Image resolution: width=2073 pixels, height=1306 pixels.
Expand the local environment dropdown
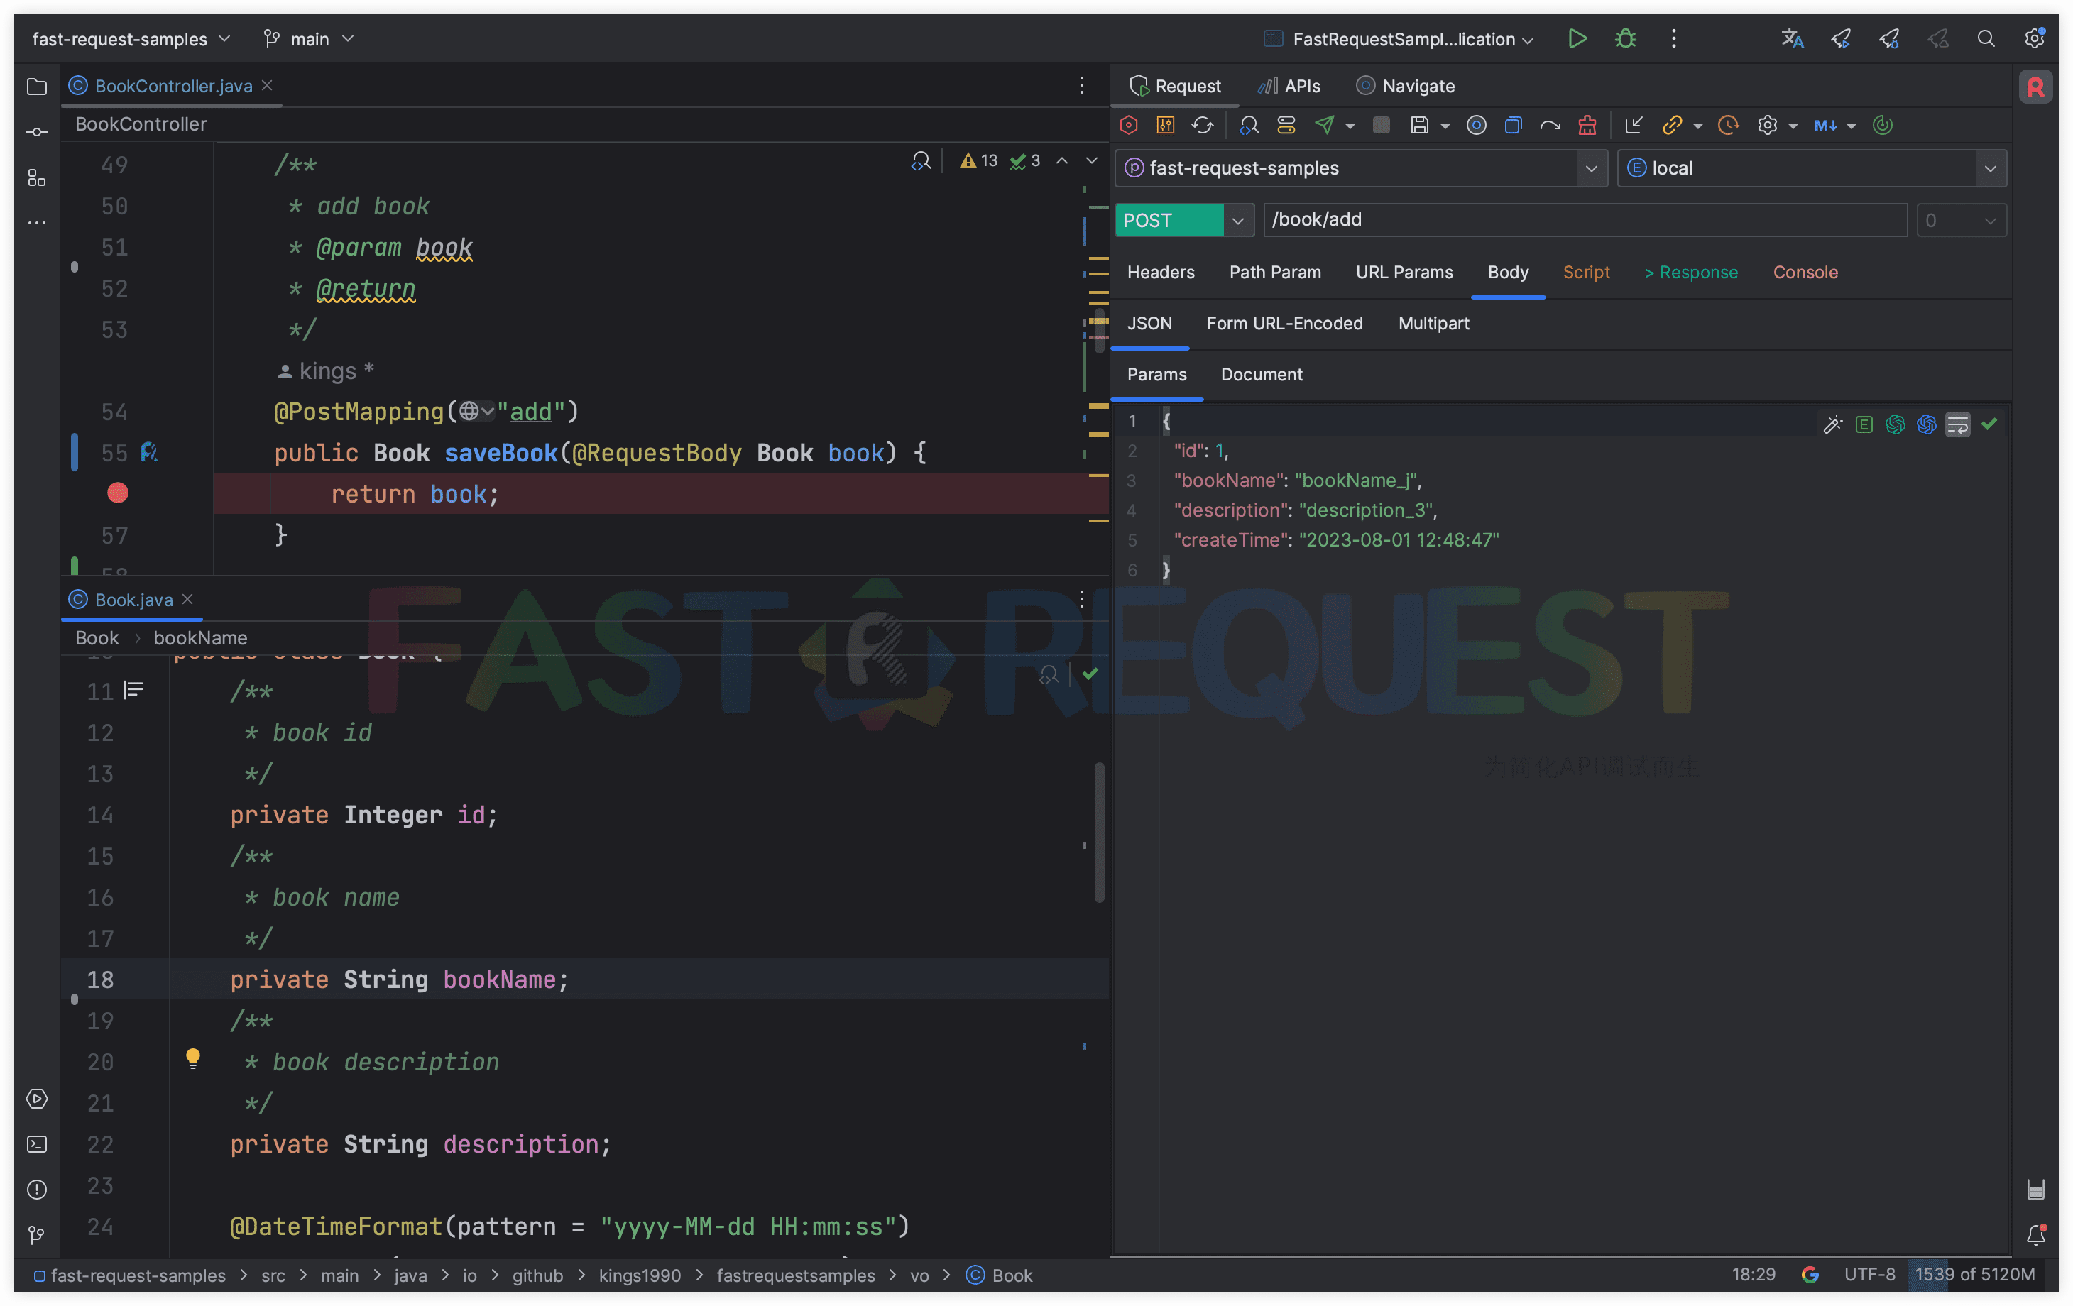point(1989,169)
